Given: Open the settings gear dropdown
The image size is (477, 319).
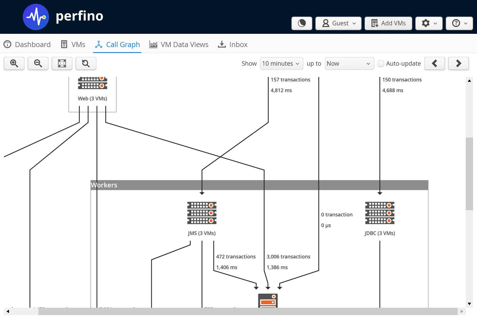Looking at the screenshot, I should tap(429, 23).
